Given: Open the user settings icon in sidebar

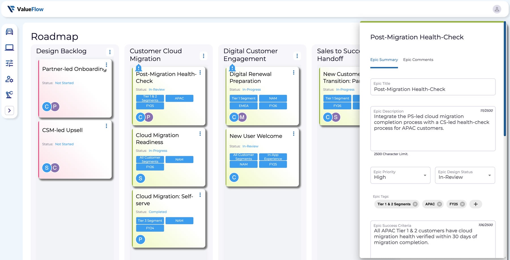Looking at the screenshot, I should [x=9, y=79].
